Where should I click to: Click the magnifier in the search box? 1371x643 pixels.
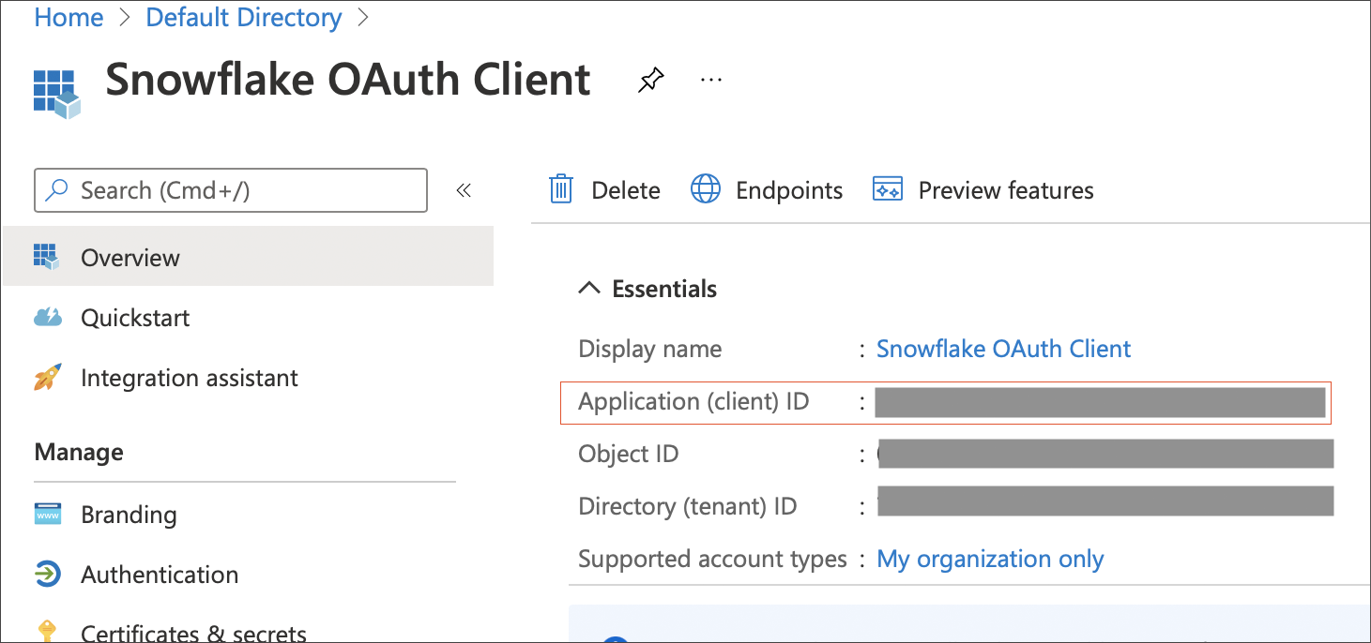coord(54,189)
